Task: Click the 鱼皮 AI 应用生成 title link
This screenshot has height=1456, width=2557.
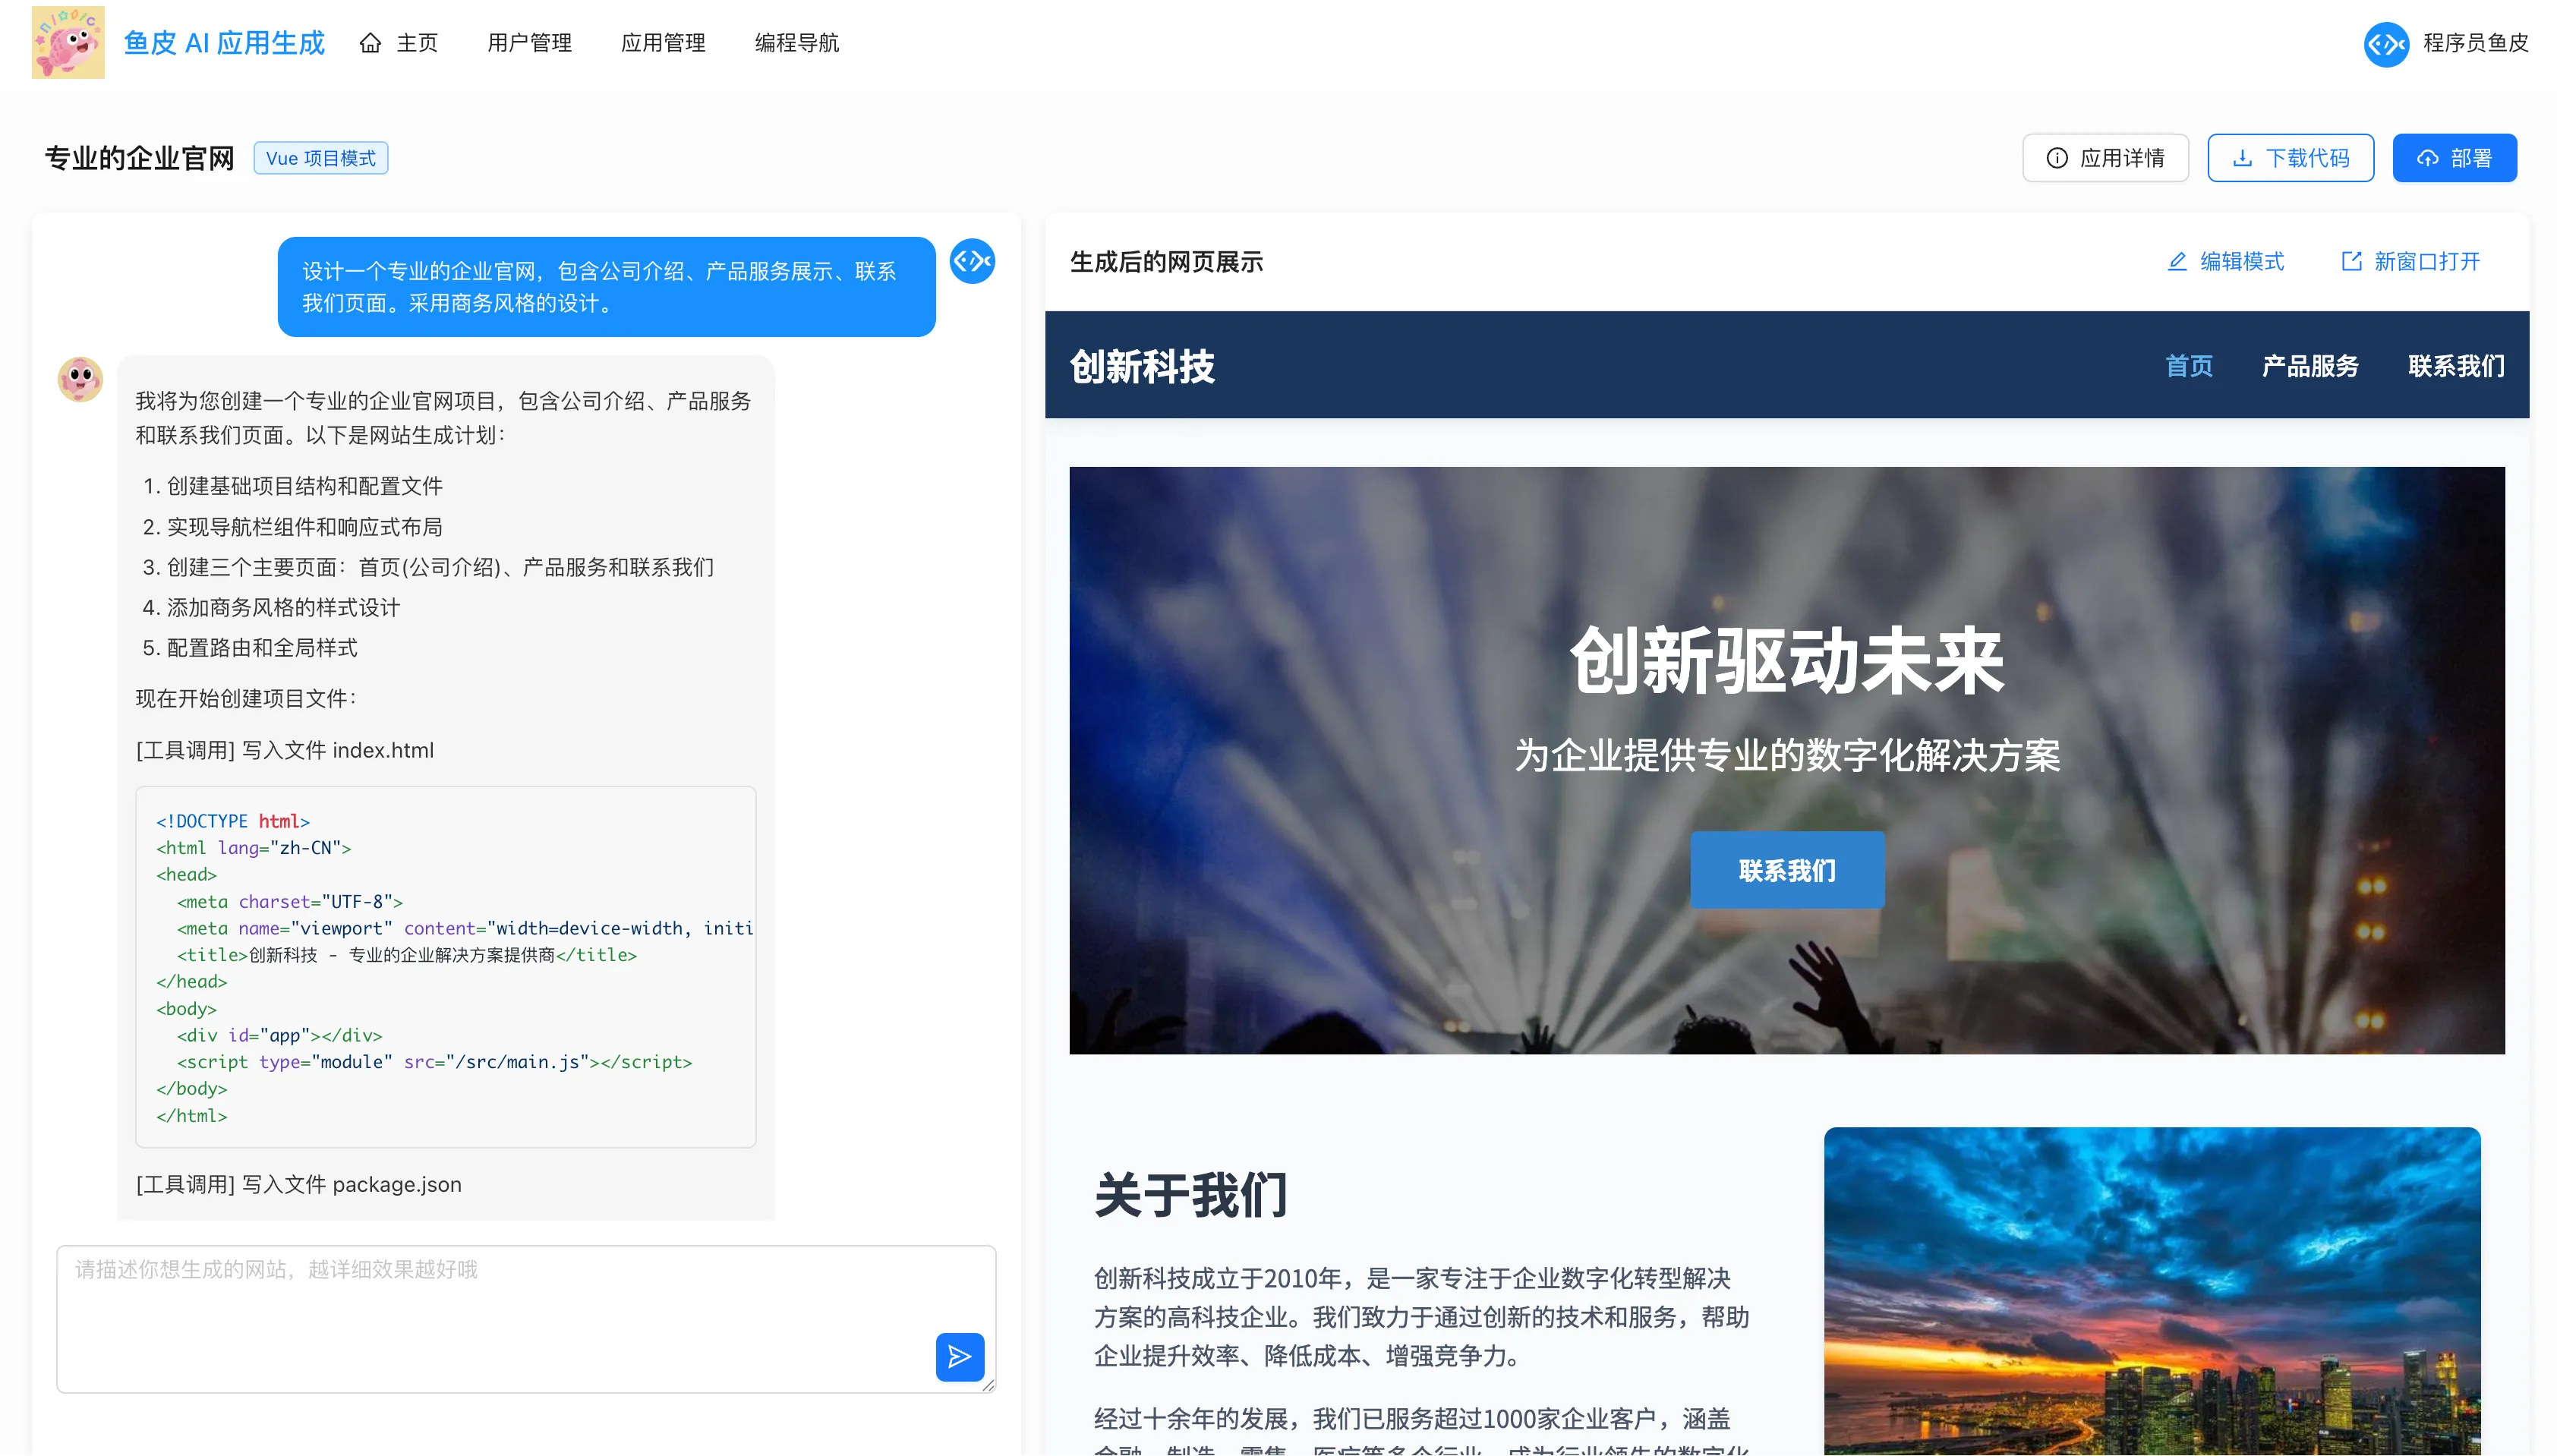Action: (225, 43)
